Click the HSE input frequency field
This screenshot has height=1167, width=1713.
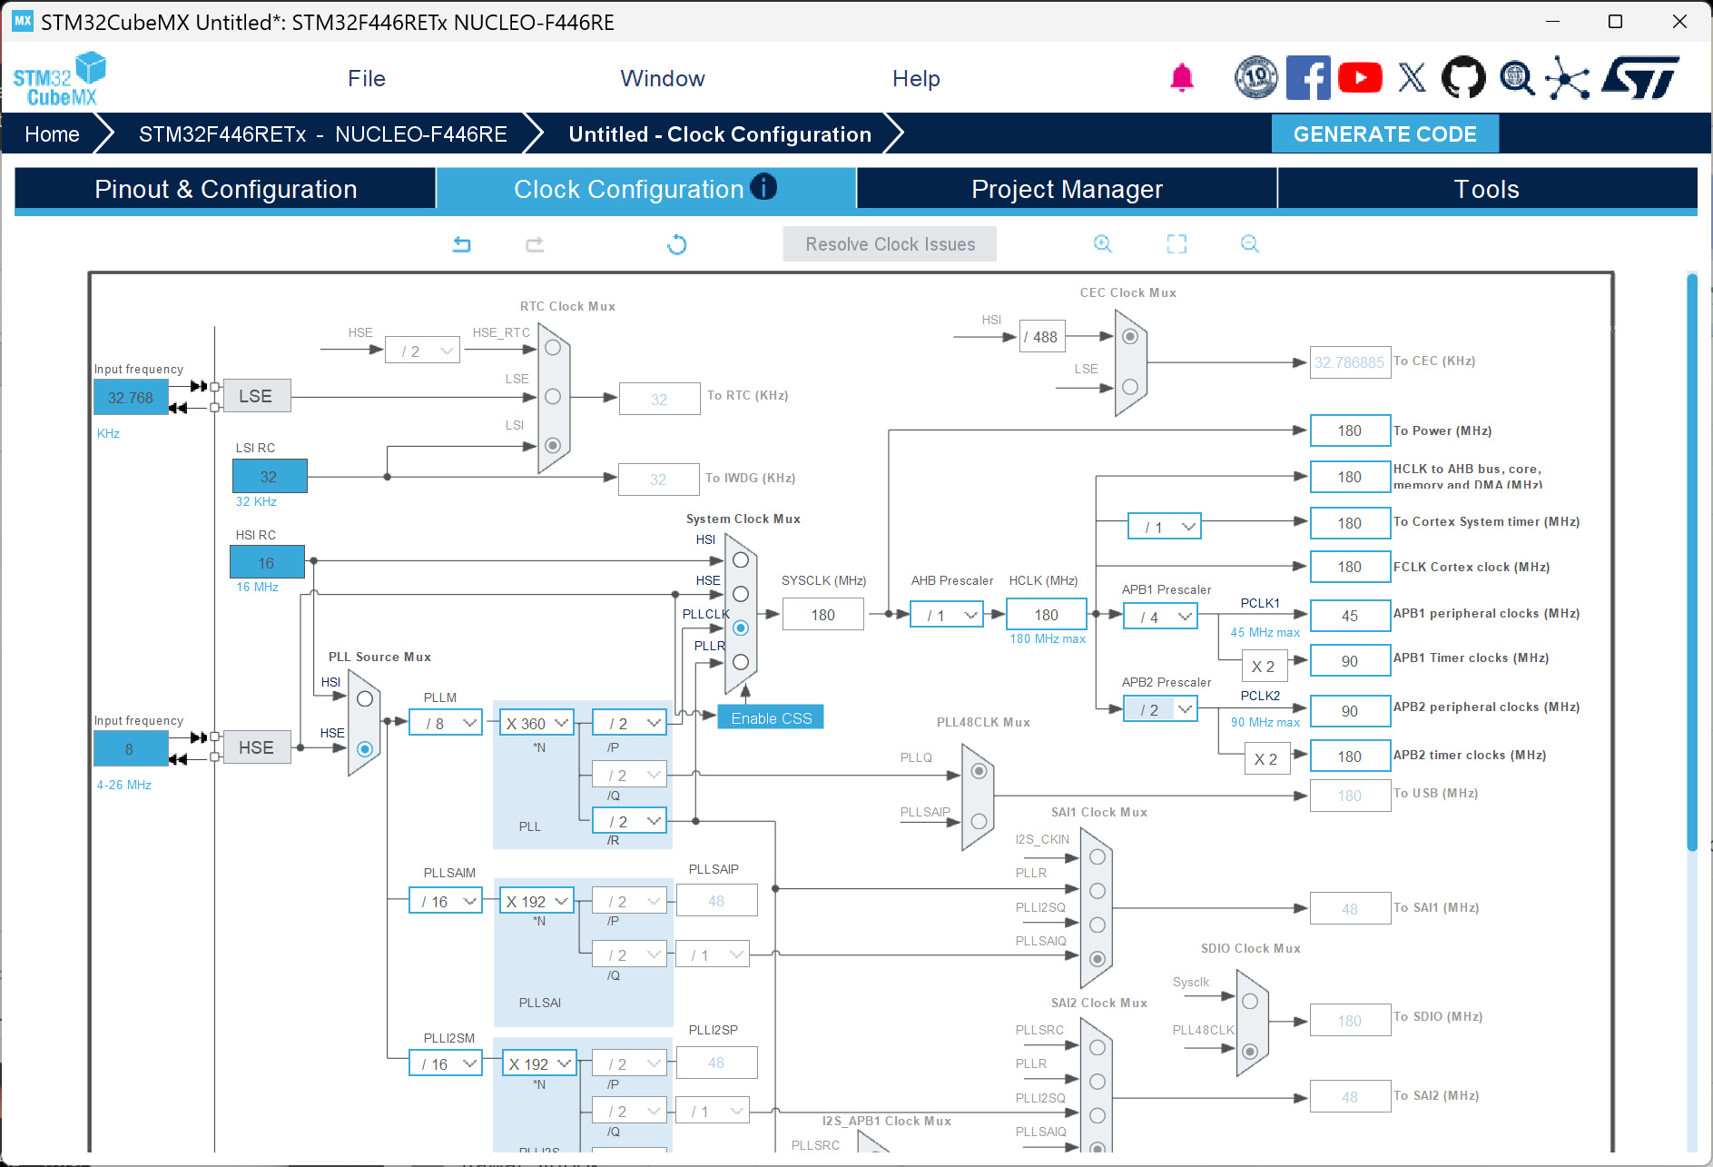(x=130, y=749)
